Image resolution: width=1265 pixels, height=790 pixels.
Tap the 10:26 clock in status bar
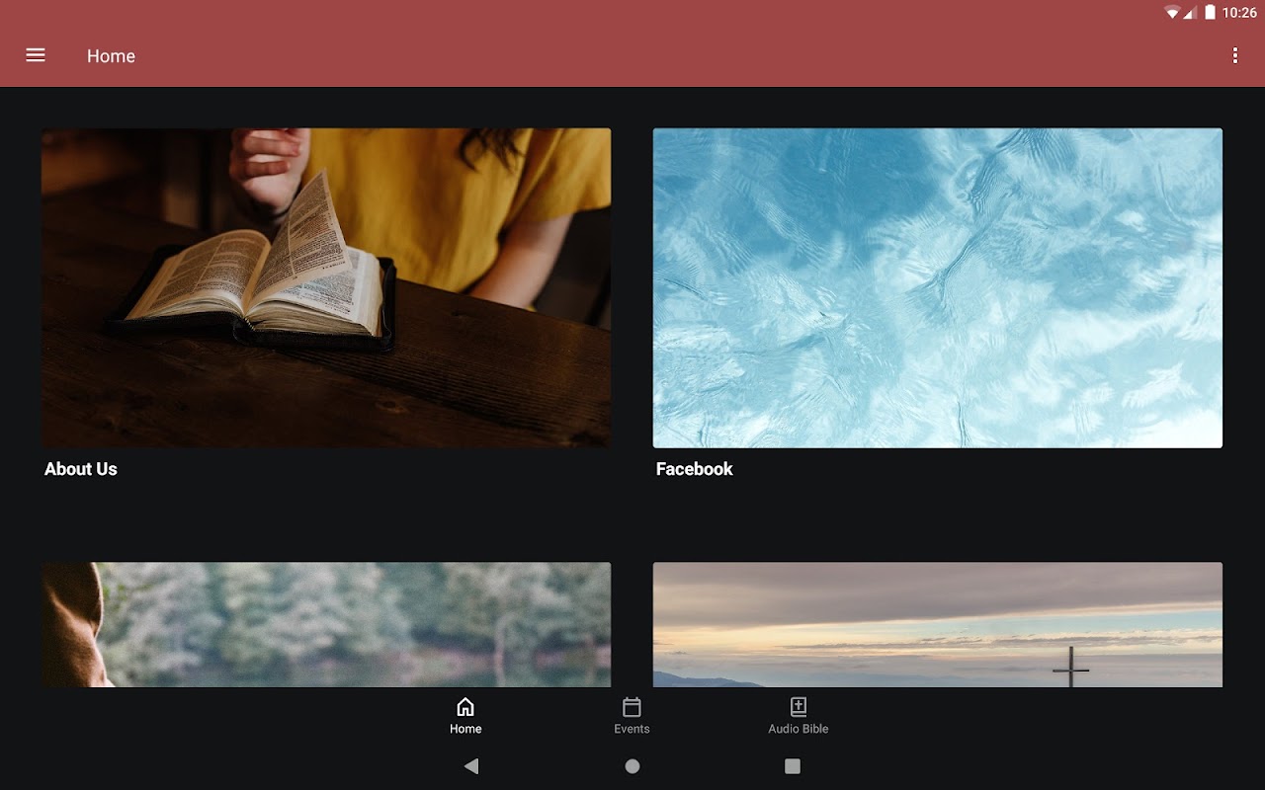(x=1239, y=13)
